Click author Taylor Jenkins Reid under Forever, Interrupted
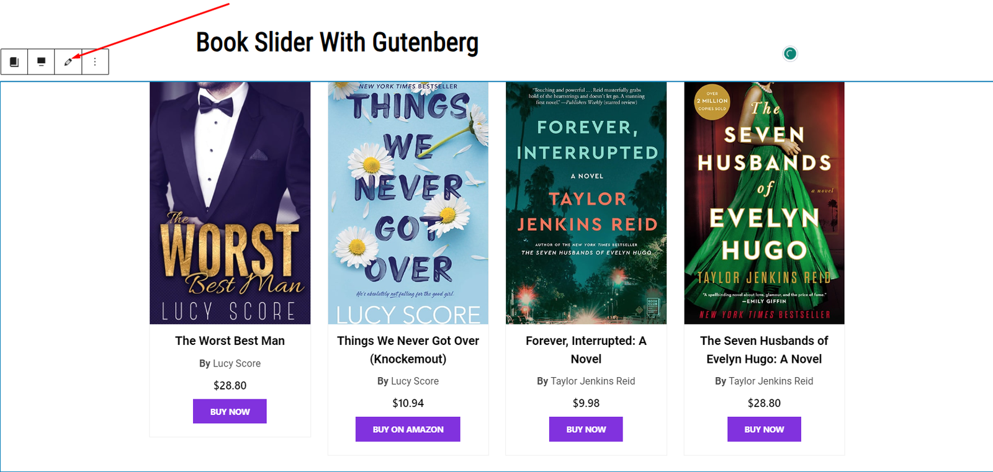 point(593,381)
